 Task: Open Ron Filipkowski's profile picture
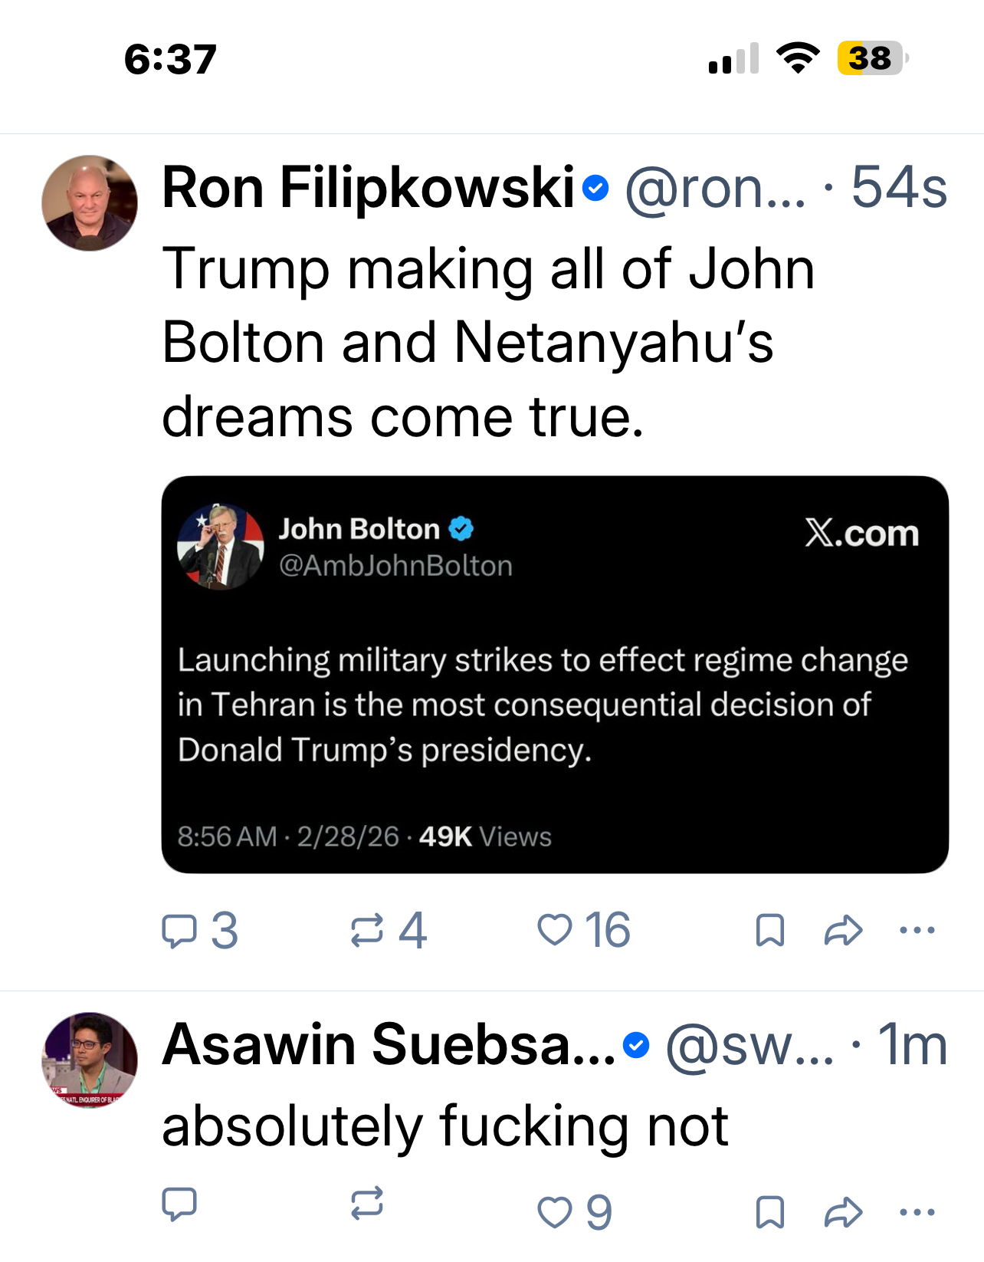(x=90, y=203)
